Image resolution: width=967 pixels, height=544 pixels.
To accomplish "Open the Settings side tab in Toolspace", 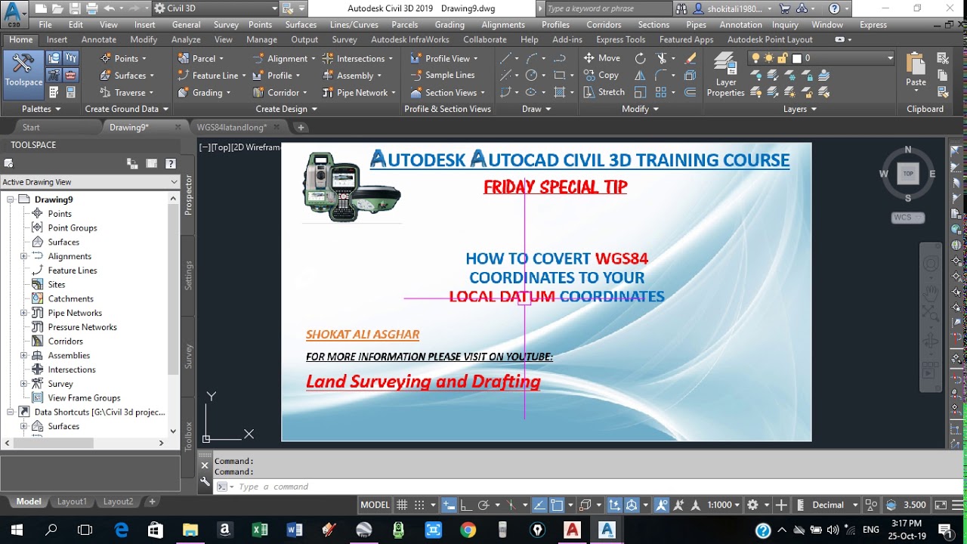I will click(189, 275).
